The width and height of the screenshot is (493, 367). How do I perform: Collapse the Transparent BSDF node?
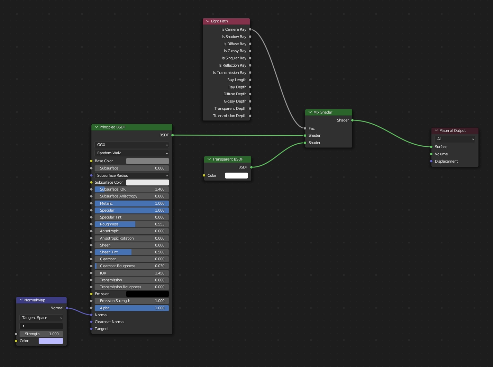[209, 159]
